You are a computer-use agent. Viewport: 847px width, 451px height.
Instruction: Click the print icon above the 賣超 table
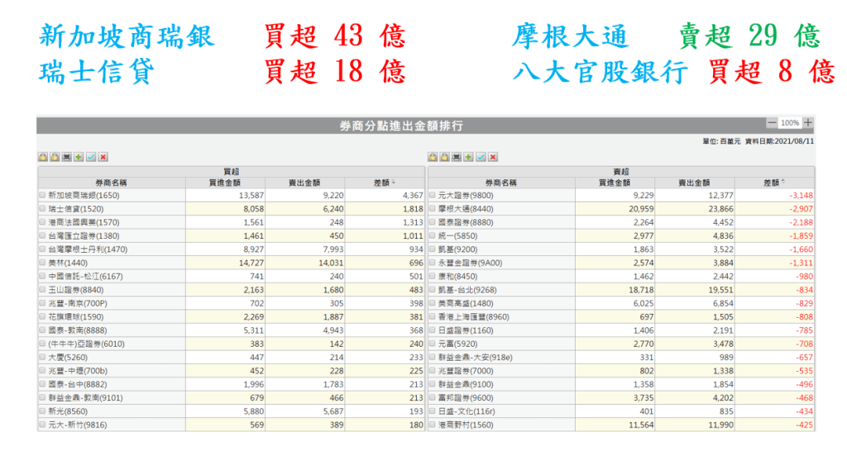pos(456,157)
